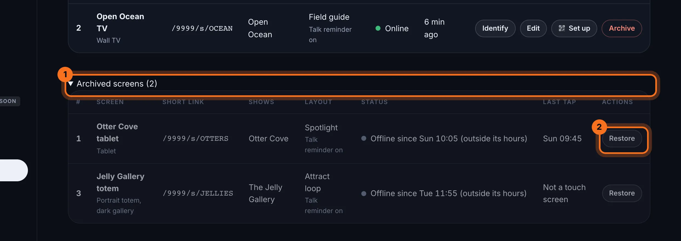The width and height of the screenshot is (681, 241).
Task: Click the QR code icon in Set up
Action: coord(562,28)
